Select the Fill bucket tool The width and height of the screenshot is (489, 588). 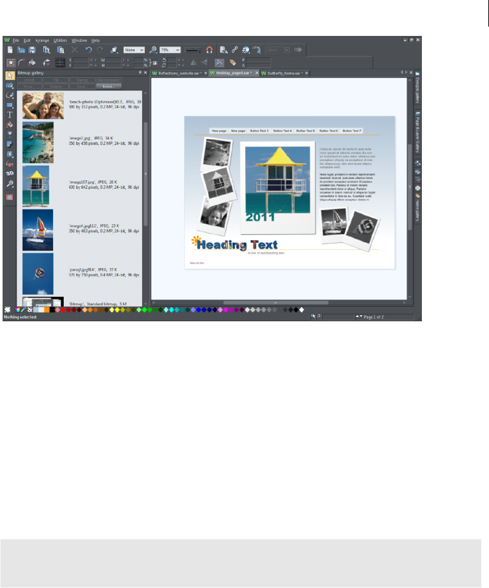10,124
